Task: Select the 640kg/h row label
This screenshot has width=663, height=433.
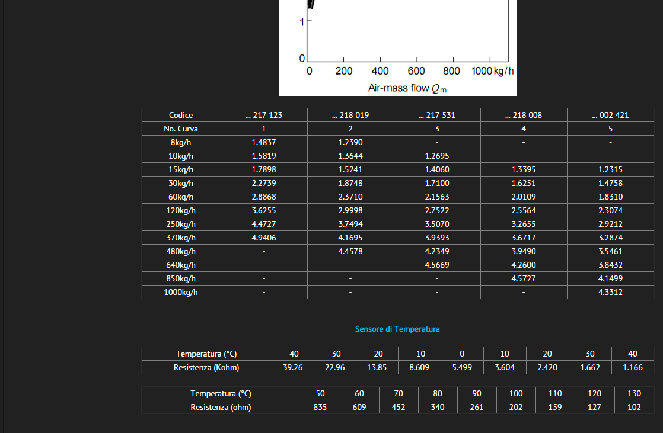Action: [x=180, y=265]
